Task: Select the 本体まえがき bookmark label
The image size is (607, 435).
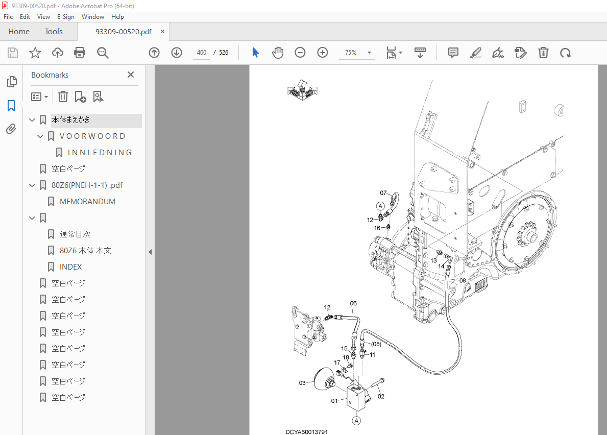Action: [71, 120]
